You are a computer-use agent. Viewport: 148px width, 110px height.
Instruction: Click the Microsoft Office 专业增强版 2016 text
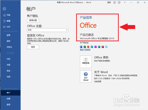[97, 38]
